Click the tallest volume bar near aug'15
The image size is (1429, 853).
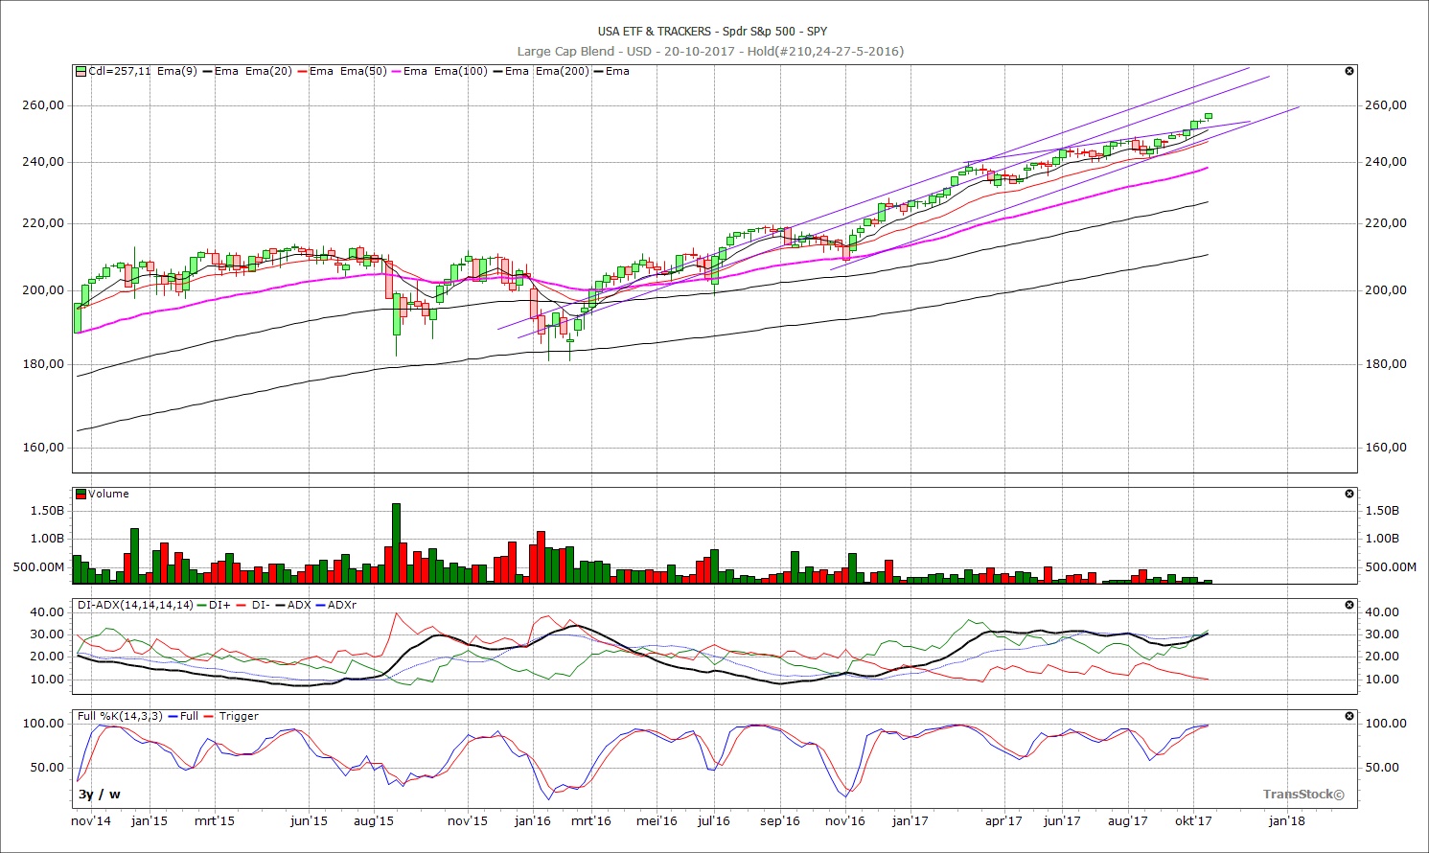pyautogui.click(x=396, y=542)
